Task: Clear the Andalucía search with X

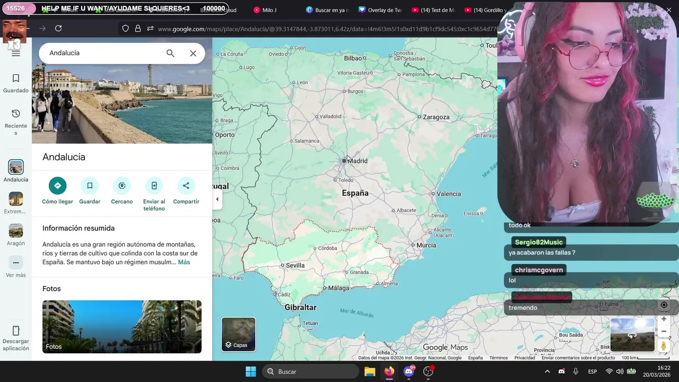Action: [x=193, y=53]
